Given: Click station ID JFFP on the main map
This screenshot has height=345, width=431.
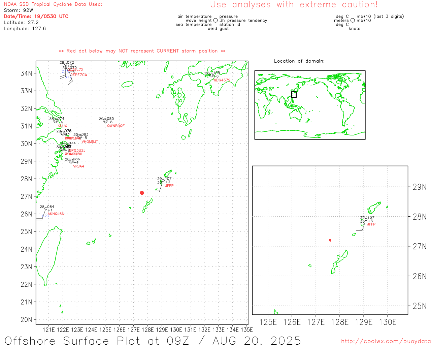Looking at the screenshot, I should (x=169, y=186).
